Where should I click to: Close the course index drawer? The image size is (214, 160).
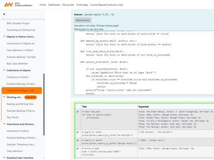[x=4, y=14]
